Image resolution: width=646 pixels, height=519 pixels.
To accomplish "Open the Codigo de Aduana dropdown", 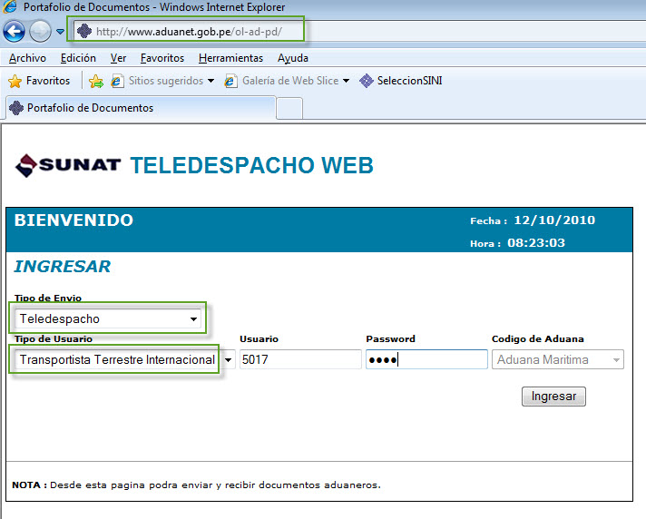I will pos(558,359).
